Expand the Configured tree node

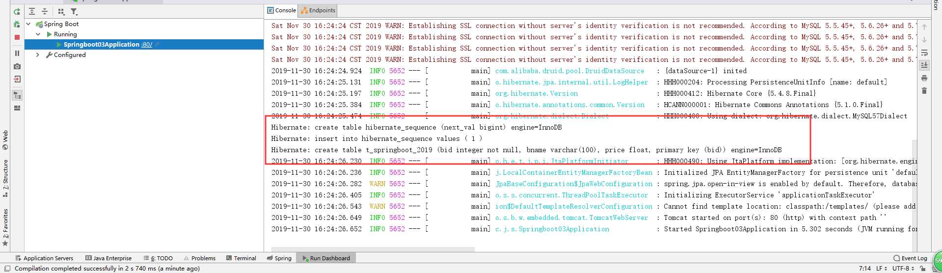coord(38,55)
